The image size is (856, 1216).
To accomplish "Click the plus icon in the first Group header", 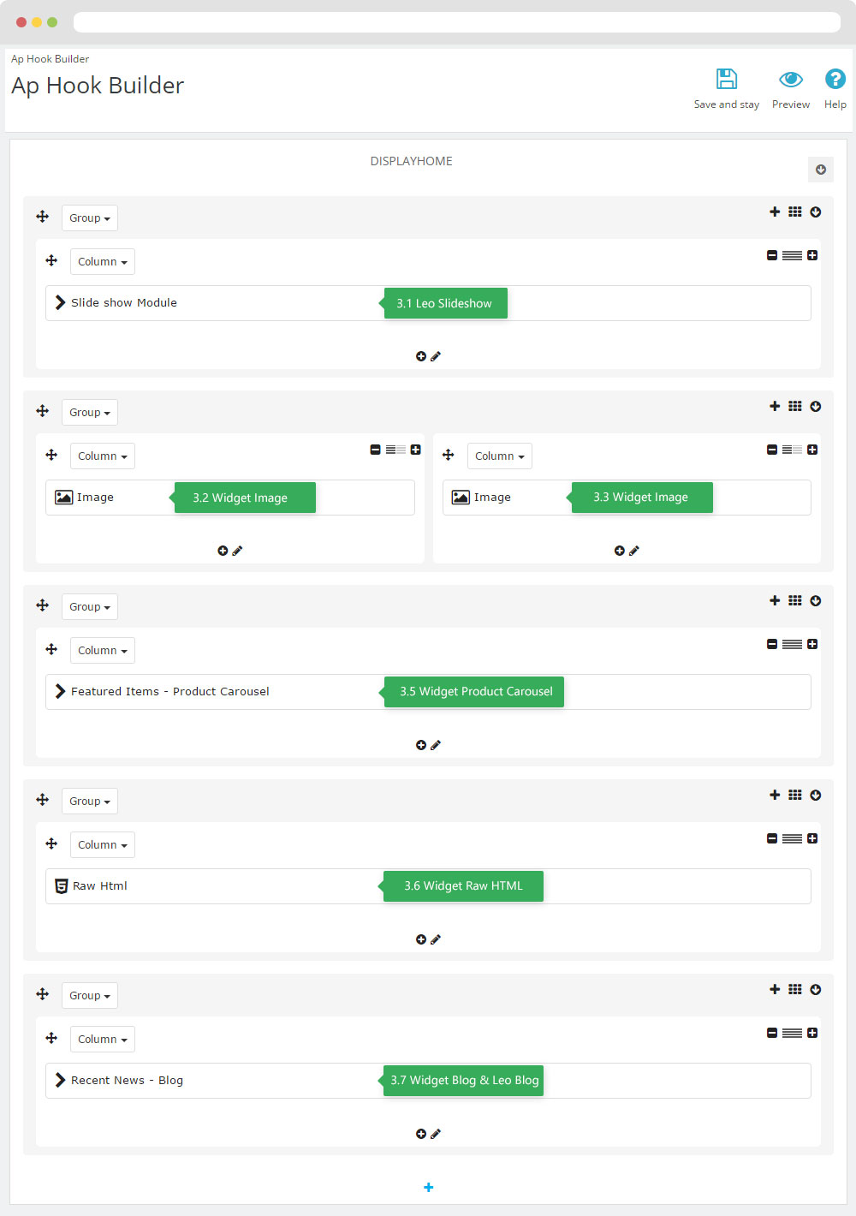I will coord(775,212).
